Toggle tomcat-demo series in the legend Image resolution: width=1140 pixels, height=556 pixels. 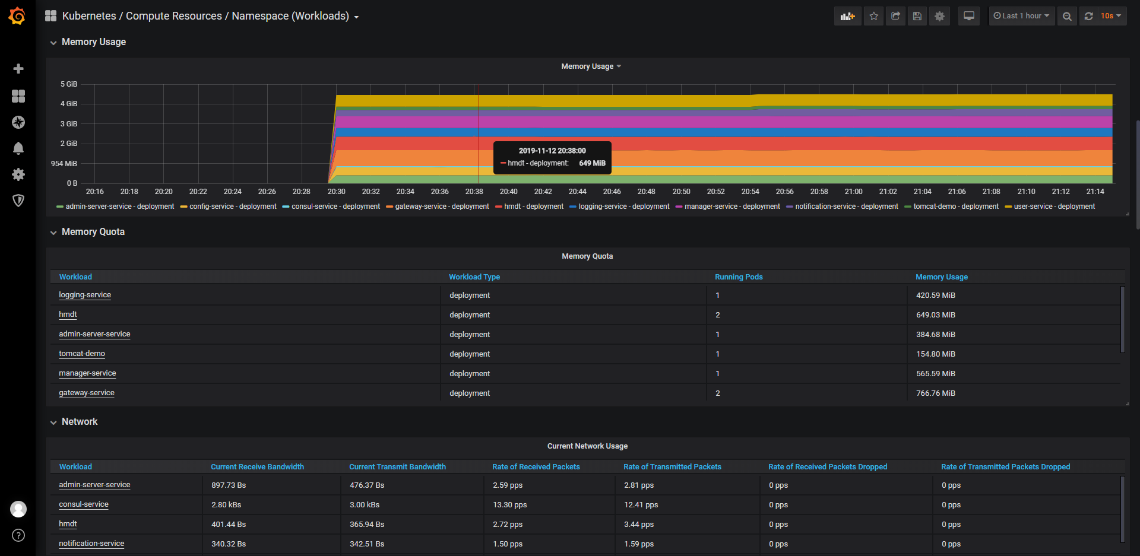coord(955,206)
